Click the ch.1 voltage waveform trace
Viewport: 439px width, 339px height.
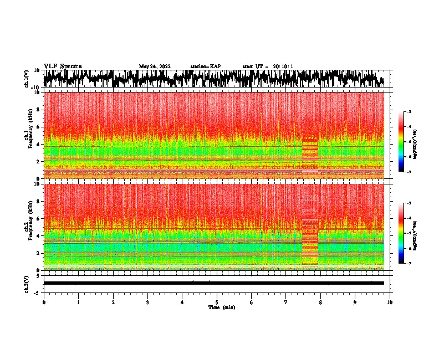point(213,79)
